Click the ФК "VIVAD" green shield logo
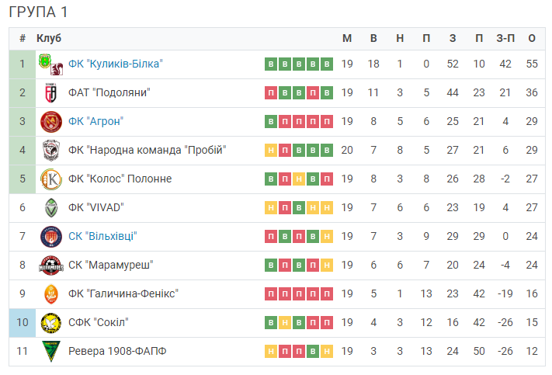 pyautogui.click(x=51, y=208)
